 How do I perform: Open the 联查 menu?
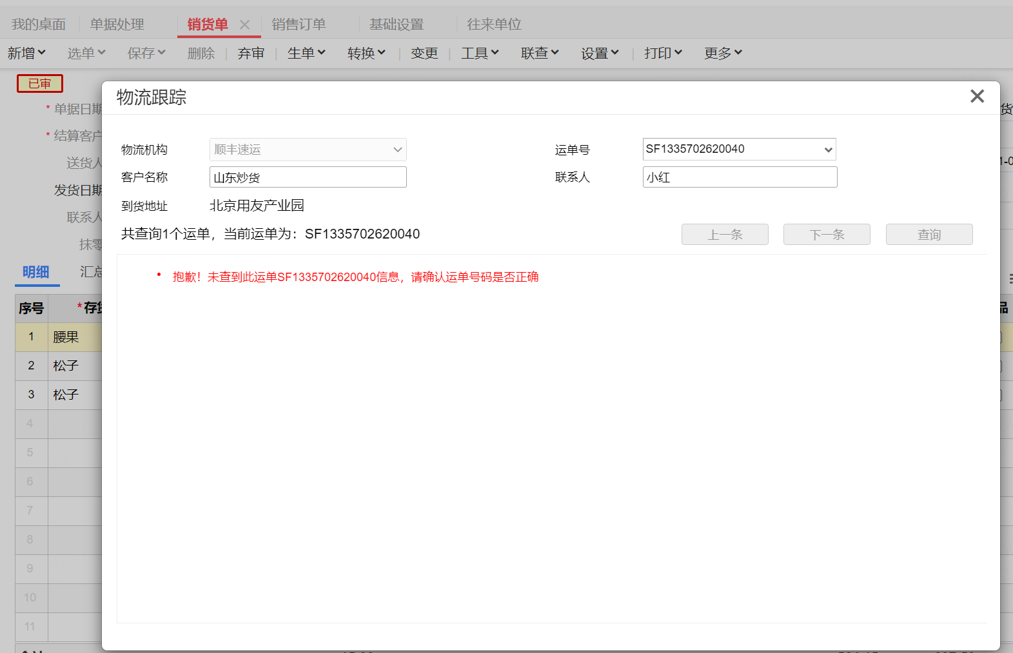[539, 54]
